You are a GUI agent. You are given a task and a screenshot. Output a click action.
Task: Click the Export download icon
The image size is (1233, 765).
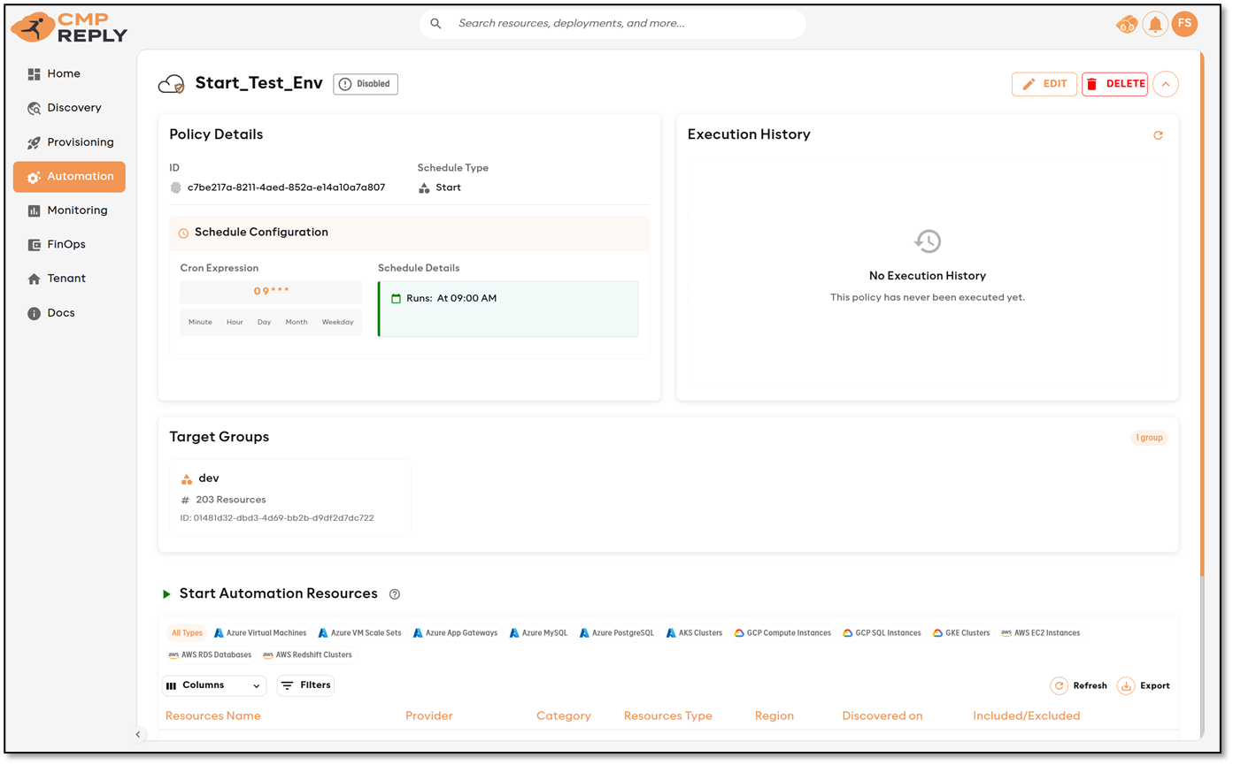tap(1126, 685)
